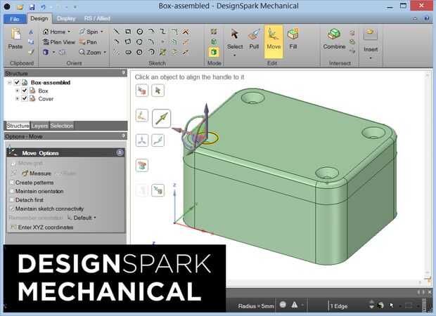Switch to Sketch mode icon
Viewport: 436px width, 316px height.
(x=214, y=32)
